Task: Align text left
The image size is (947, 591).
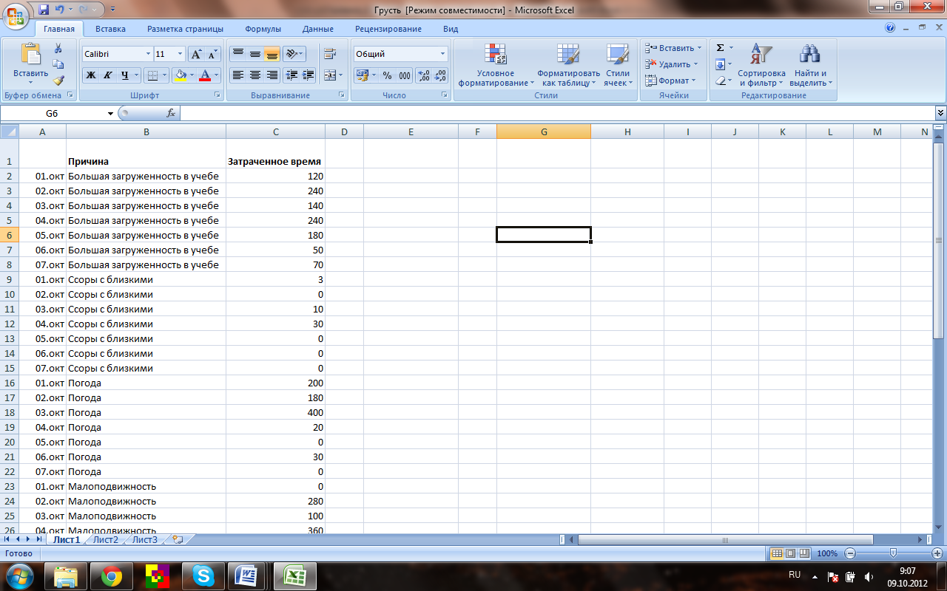Action: (x=237, y=75)
